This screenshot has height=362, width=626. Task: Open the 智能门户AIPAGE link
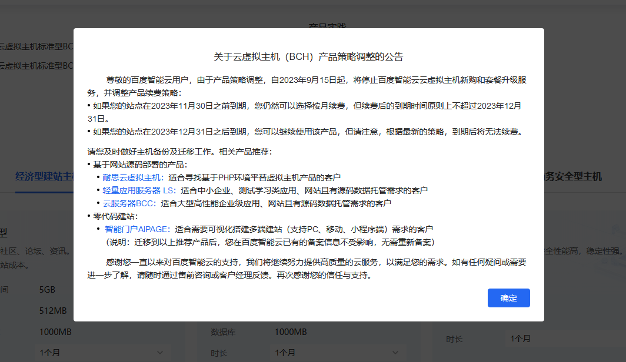point(137,229)
